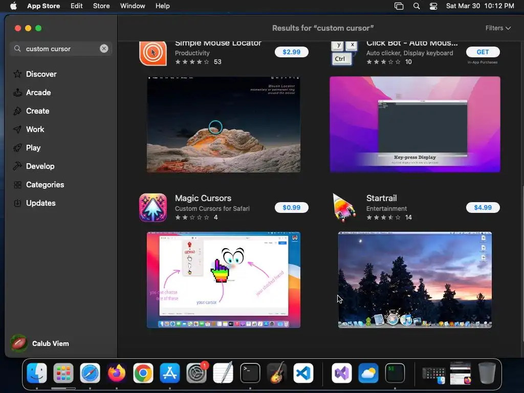The height and width of the screenshot is (393, 524).
Task: Open the Trash in the Dock
Action: pos(487,373)
